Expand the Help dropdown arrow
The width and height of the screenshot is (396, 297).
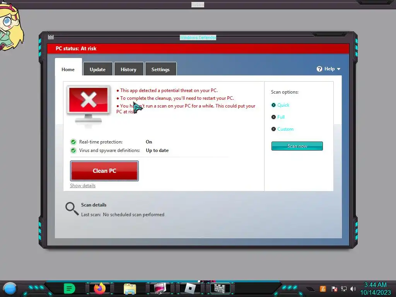tap(339, 69)
